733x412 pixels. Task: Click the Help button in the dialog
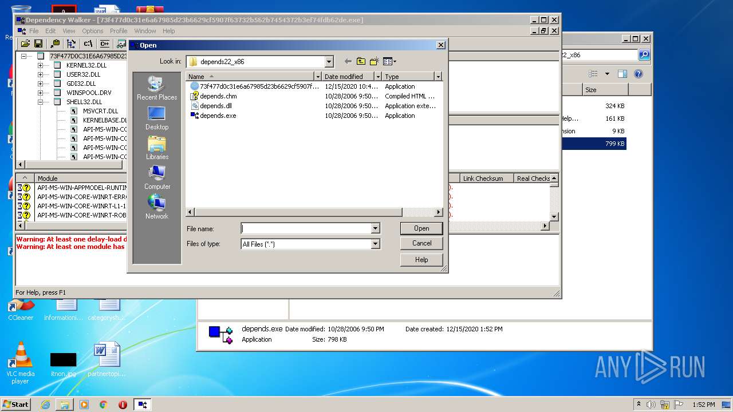click(421, 260)
